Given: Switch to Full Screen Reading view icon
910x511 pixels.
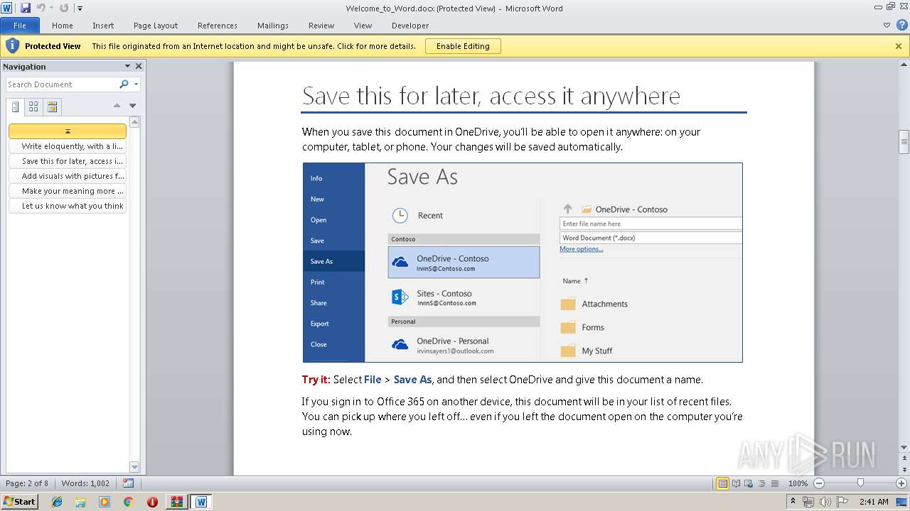Looking at the screenshot, I should [x=736, y=483].
